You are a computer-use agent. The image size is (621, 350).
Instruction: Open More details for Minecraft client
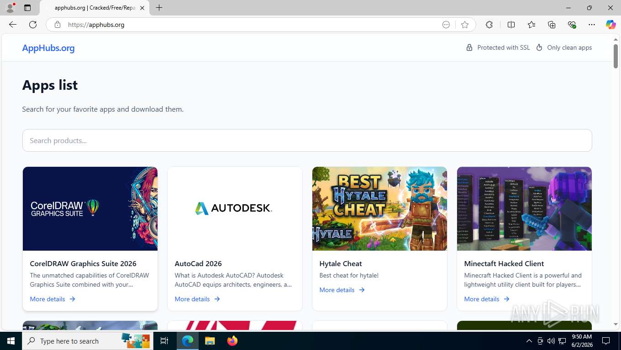(x=487, y=299)
